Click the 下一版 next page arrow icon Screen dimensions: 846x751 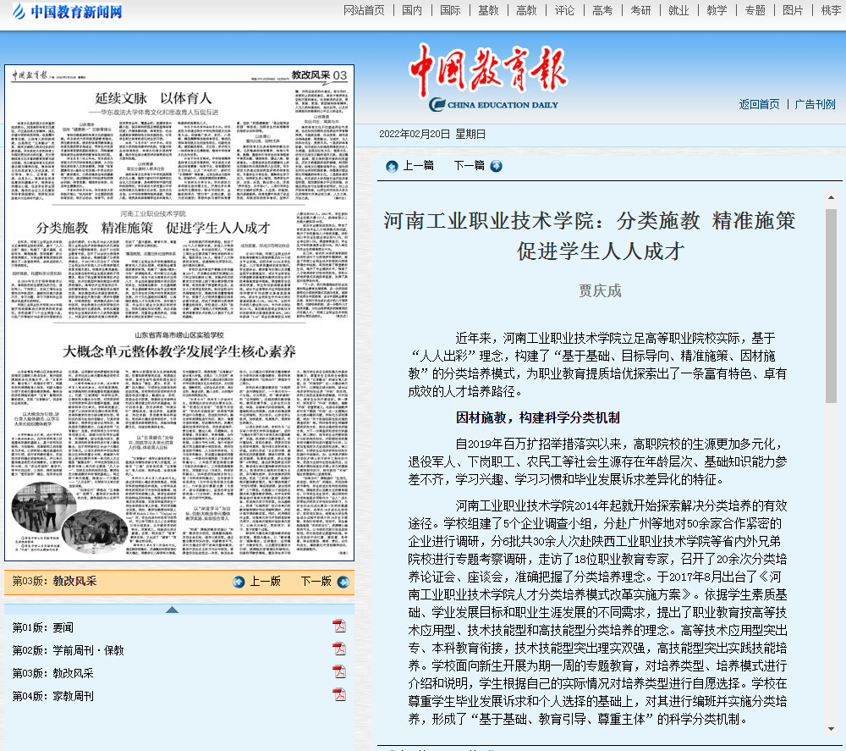tap(343, 582)
